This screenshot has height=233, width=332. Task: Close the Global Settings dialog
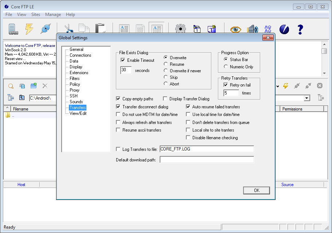tap(268, 37)
